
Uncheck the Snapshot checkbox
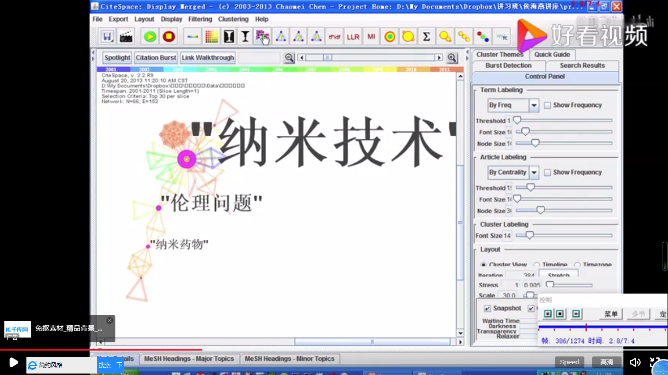point(487,309)
